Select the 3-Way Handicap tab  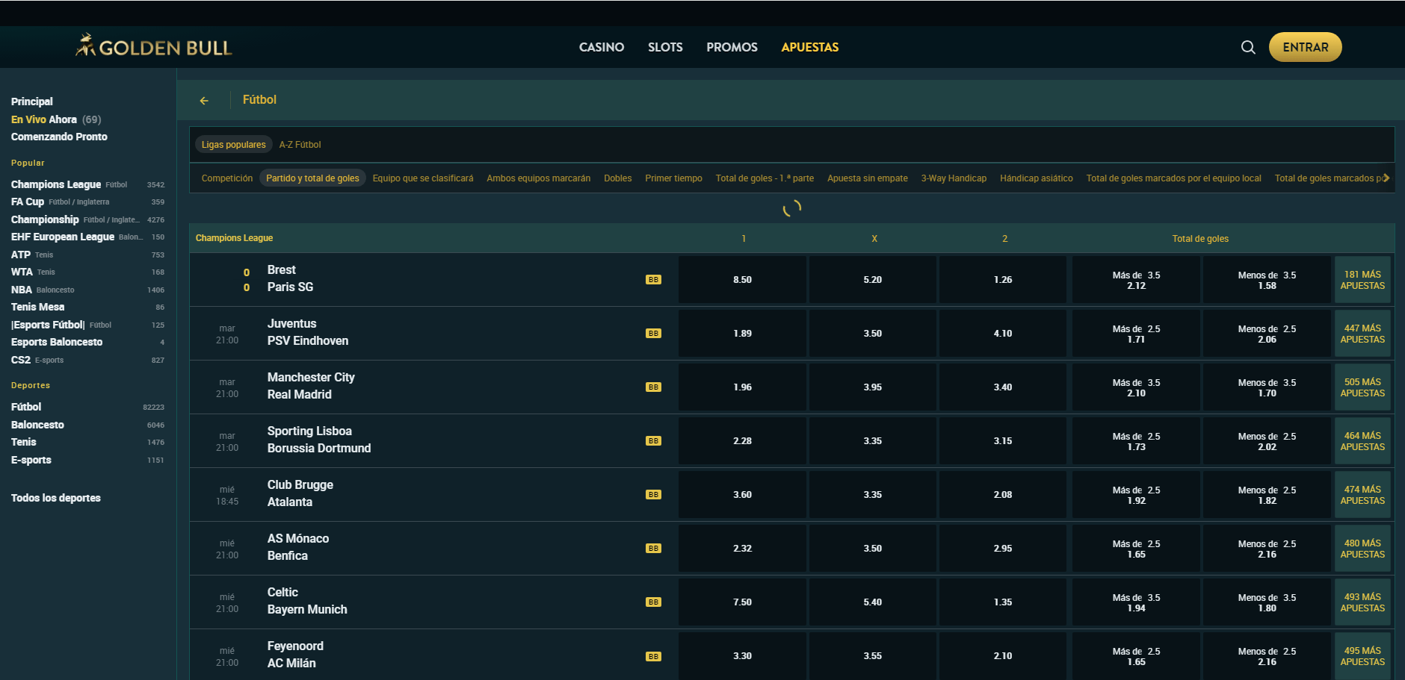[954, 178]
